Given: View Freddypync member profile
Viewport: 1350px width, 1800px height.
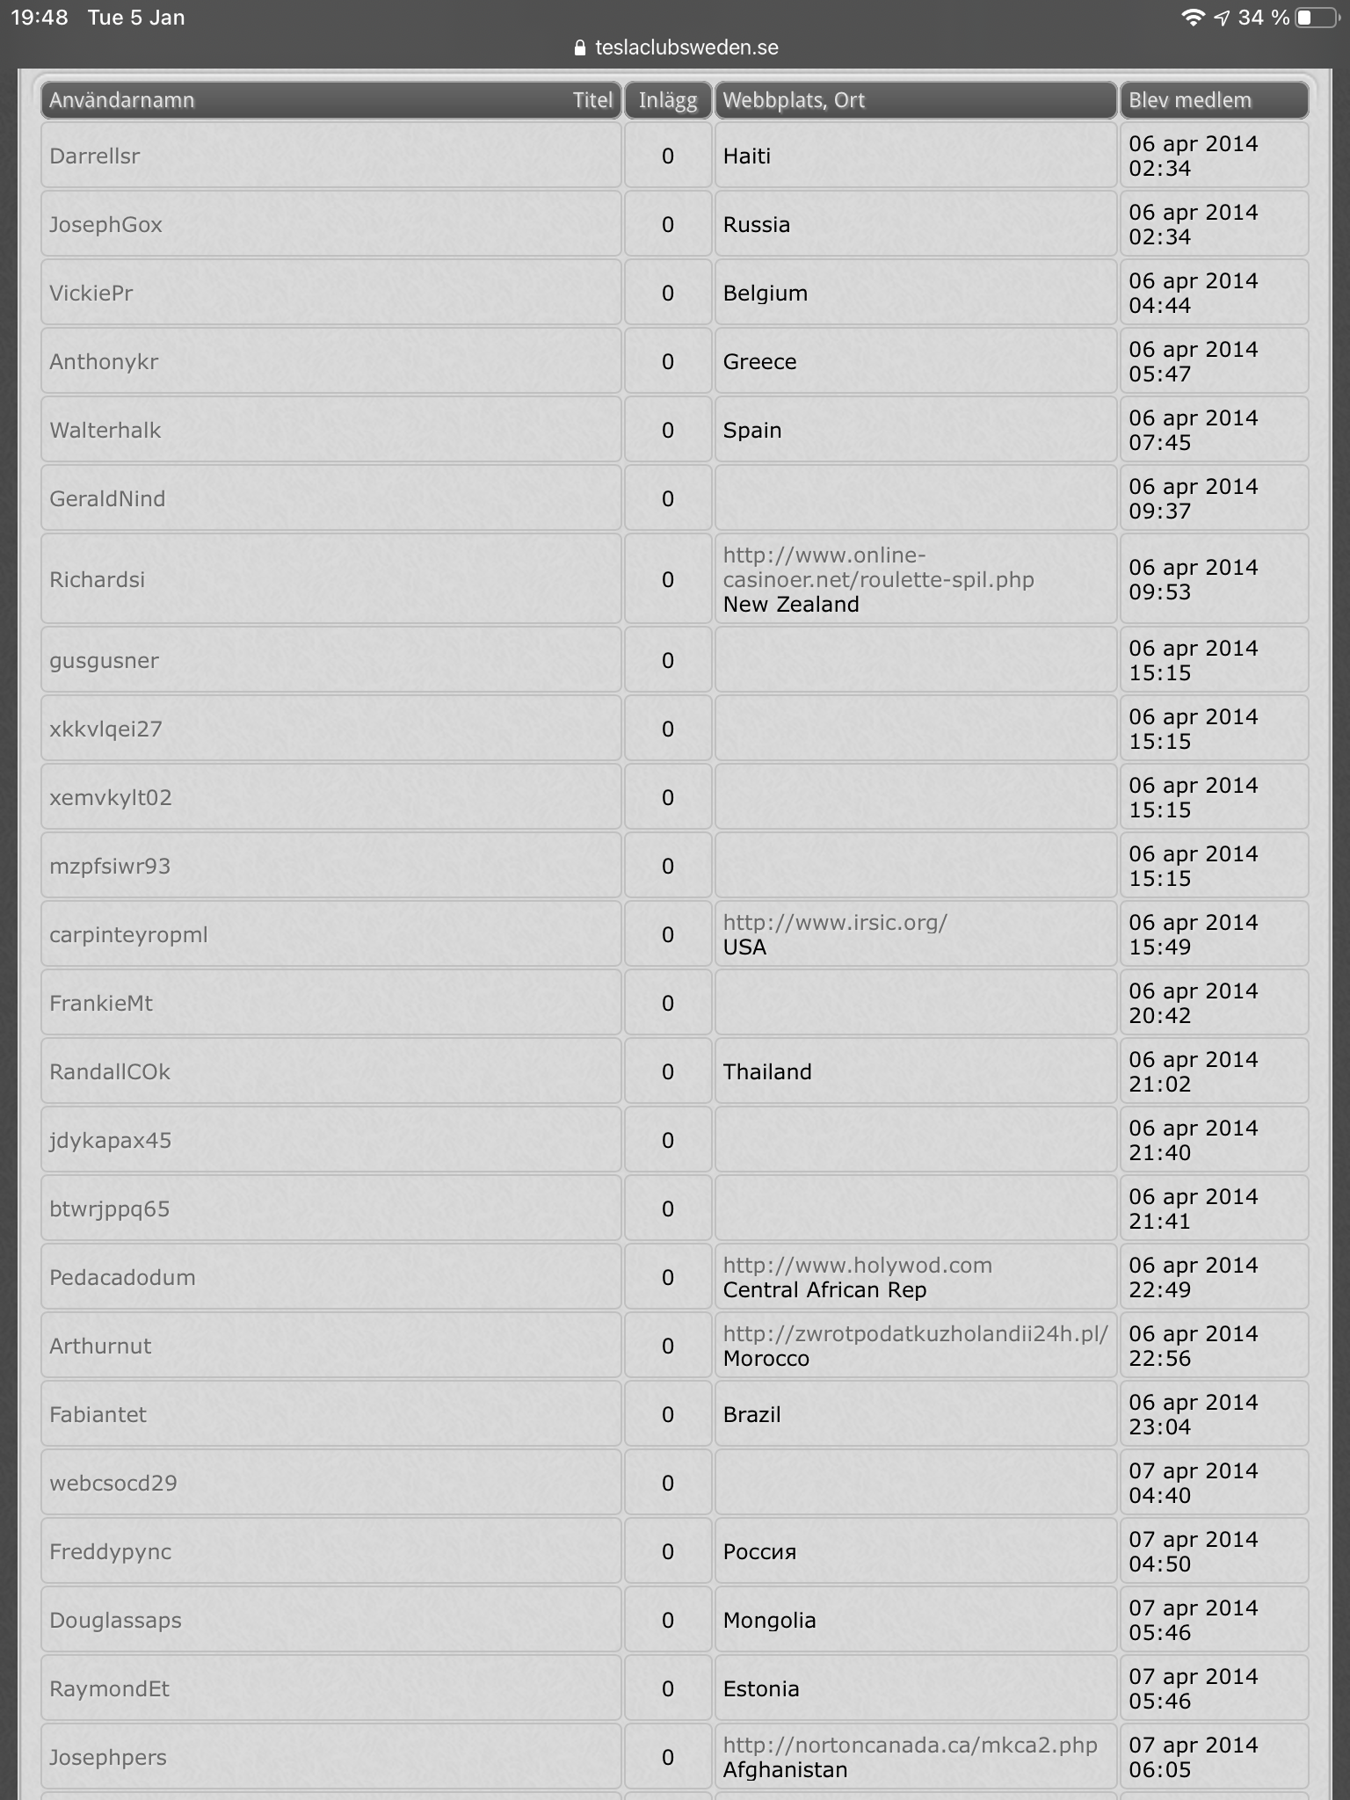Looking at the screenshot, I should point(111,1552).
